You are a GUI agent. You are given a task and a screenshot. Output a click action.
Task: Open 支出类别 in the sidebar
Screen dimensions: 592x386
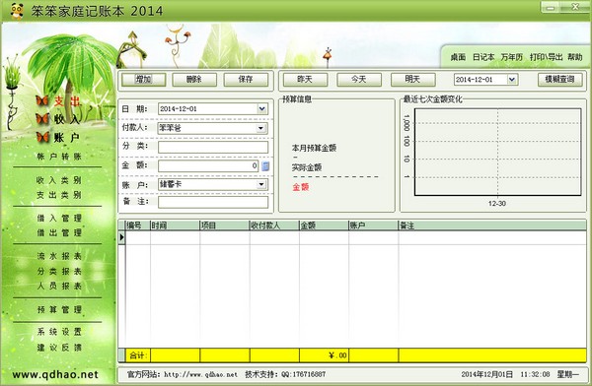[59, 195]
